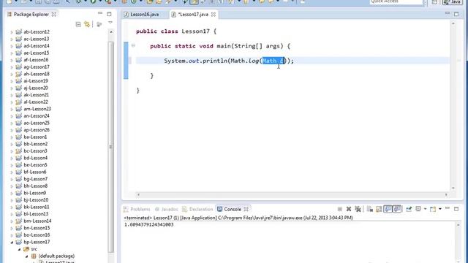468x263 pixels.
Task: Expand the ab-Lesson12 project
Action: 12,32
